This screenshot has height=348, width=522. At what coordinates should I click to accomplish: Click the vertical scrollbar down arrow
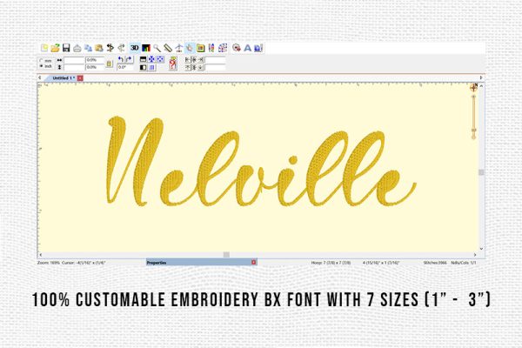tap(481, 249)
